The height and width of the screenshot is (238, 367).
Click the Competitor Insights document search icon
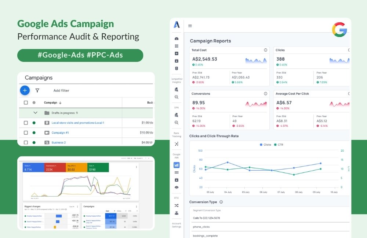(x=177, y=89)
